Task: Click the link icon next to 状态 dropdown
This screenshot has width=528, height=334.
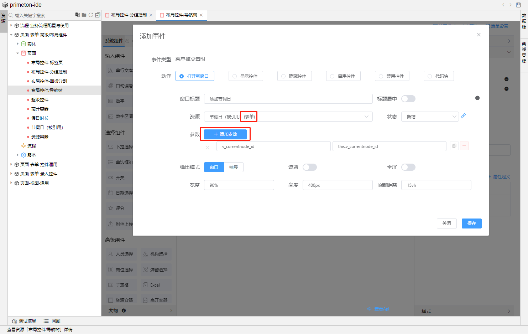Action: point(463,116)
